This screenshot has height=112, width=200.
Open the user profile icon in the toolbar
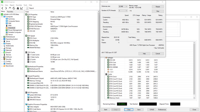click(x=18, y=8)
